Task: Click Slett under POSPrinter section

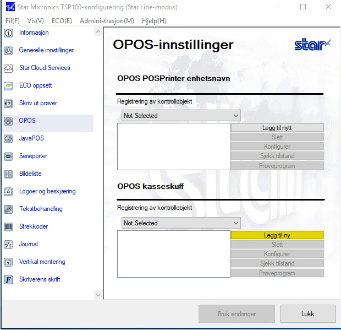Action: click(x=277, y=137)
